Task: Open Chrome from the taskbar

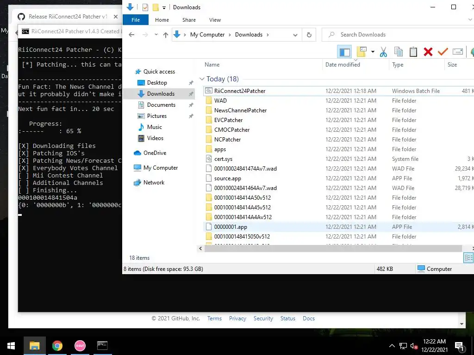Action: [x=57, y=346]
